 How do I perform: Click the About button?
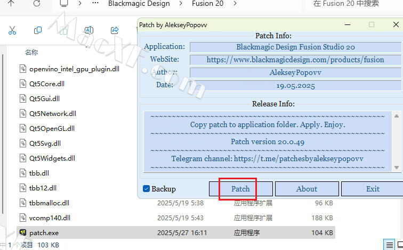(x=307, y=189)
